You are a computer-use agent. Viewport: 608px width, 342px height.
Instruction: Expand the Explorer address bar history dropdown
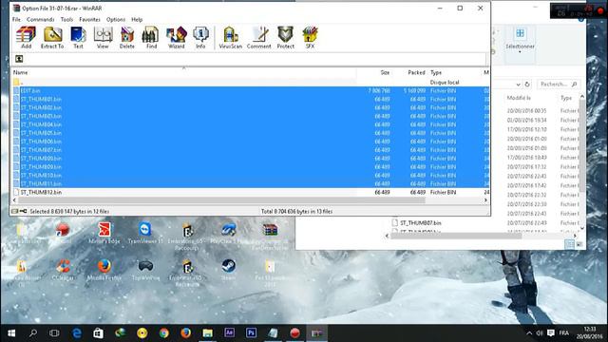[518, 85]
